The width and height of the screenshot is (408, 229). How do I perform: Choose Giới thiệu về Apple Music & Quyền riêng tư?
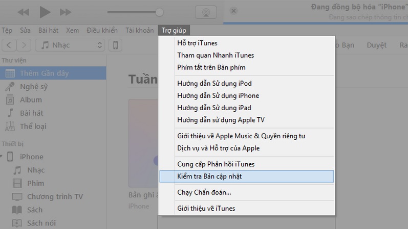247,136
